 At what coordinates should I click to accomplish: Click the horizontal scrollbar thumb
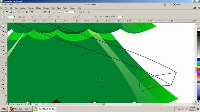153,104
